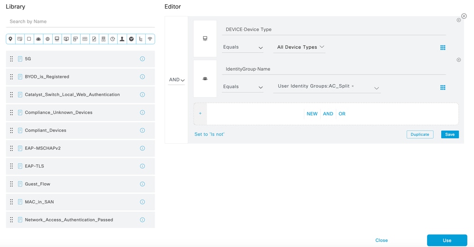
Task: Filter library by monitor device type icon
Action: 66,39
